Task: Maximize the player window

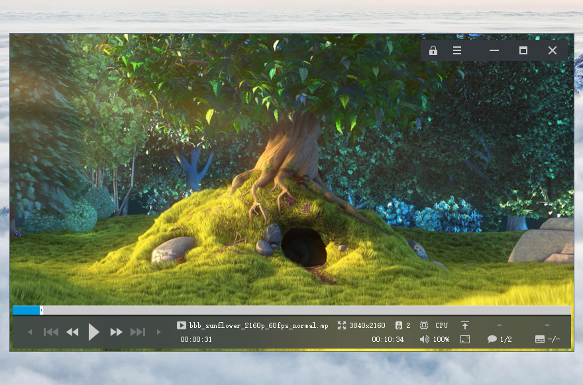Action: 523,50
